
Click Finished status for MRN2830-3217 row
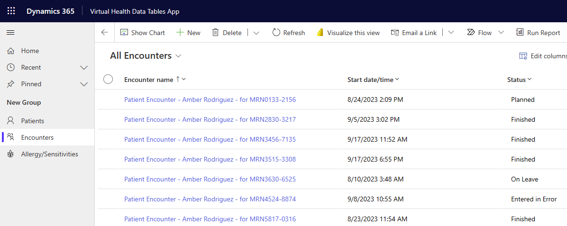click(523, 119)
